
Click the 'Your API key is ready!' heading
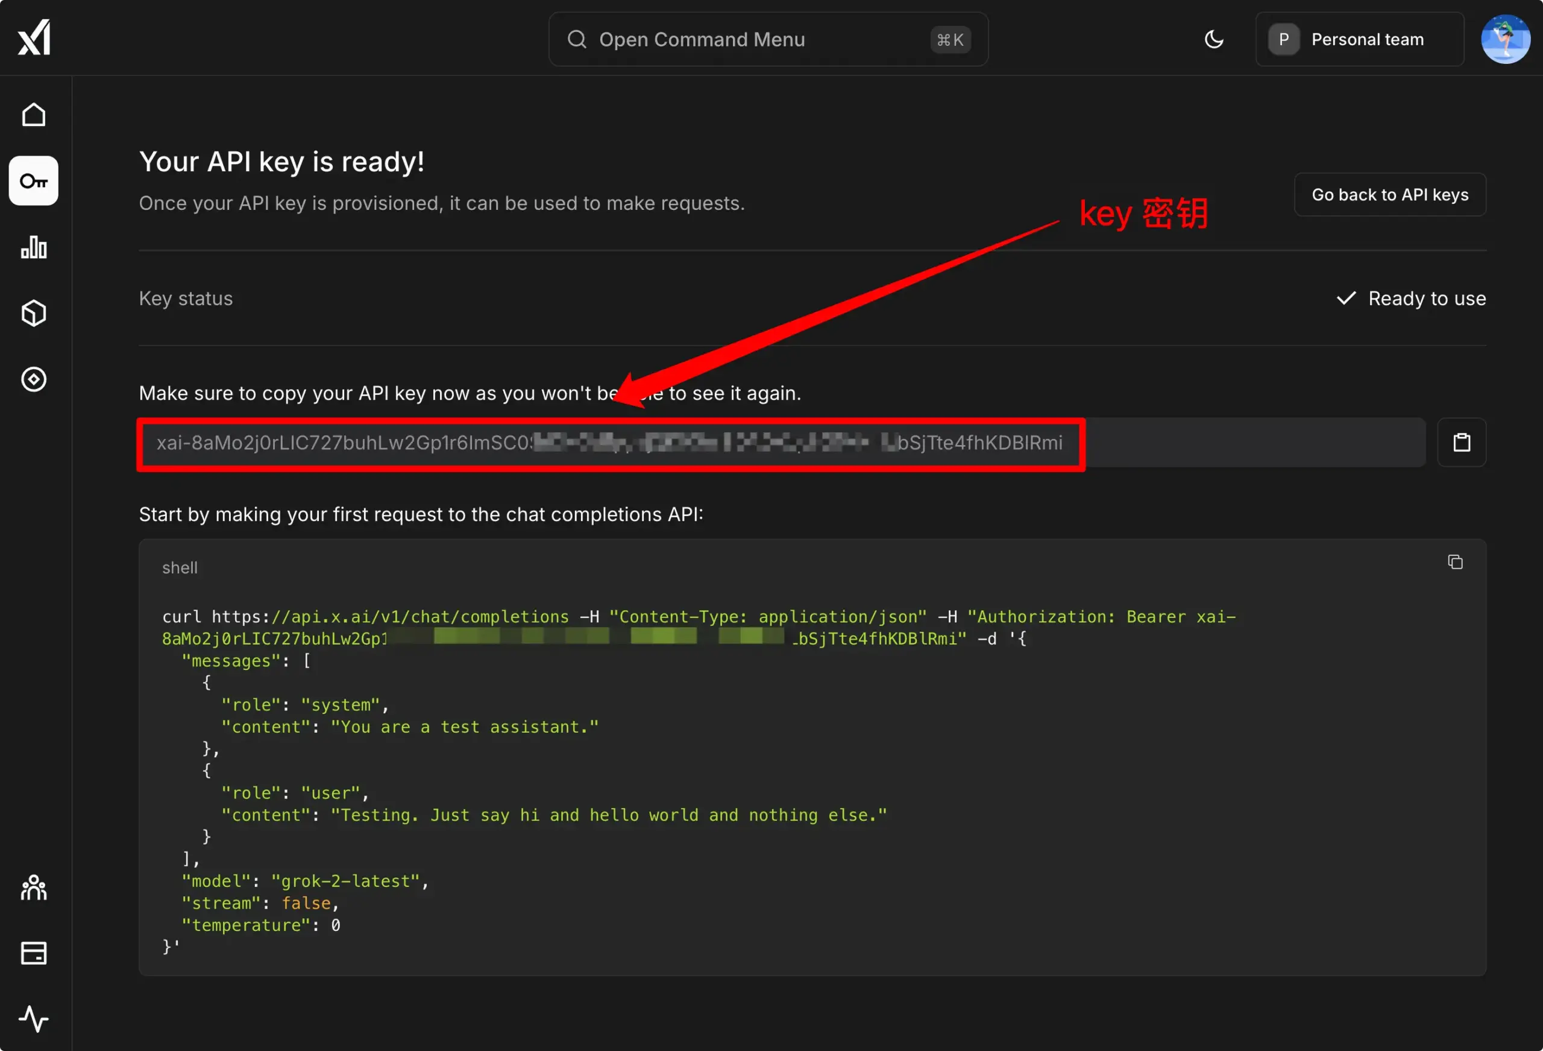pyautogui.click(x=281, y=162)
